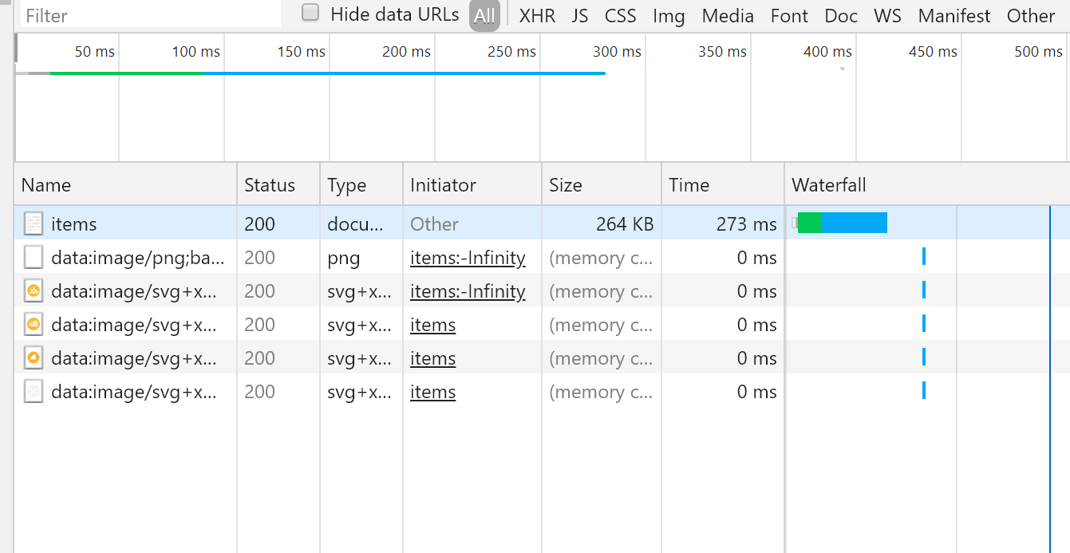The height and width of the screenshot is (553, 1070).
Task: Click the svg icon in fifth request row
Action: click(34, 358)
